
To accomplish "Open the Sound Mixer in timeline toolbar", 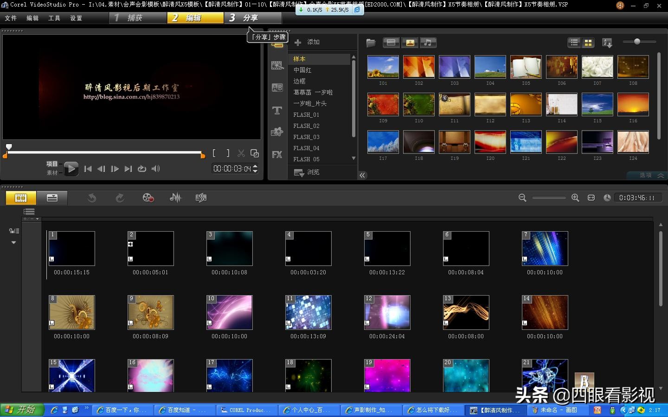I will (x=175, y=198).
